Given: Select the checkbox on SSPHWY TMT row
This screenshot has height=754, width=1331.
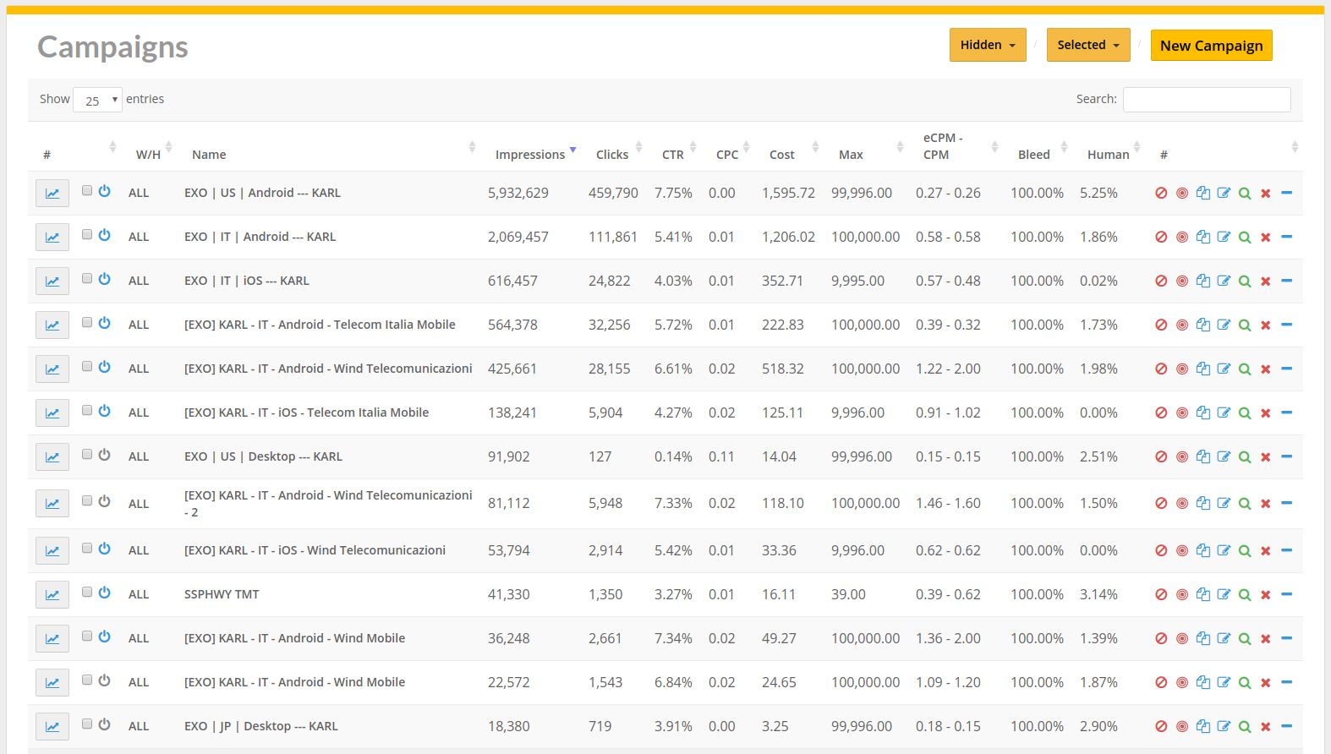Looking at the screenshot, I should click(87, 593).
